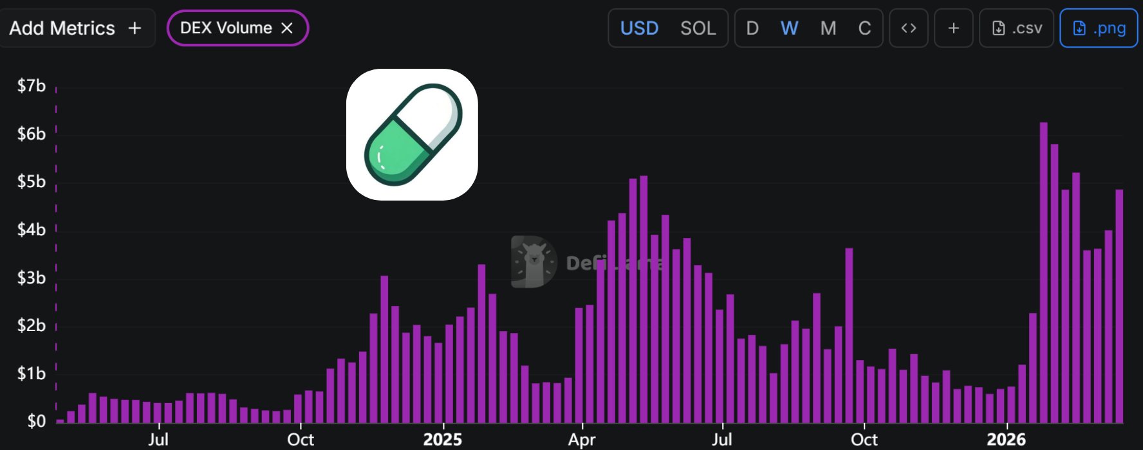Select monthly (M) interval
Image resolution: width=1143 pixels, height=450 pixels.
pos(828,28)
